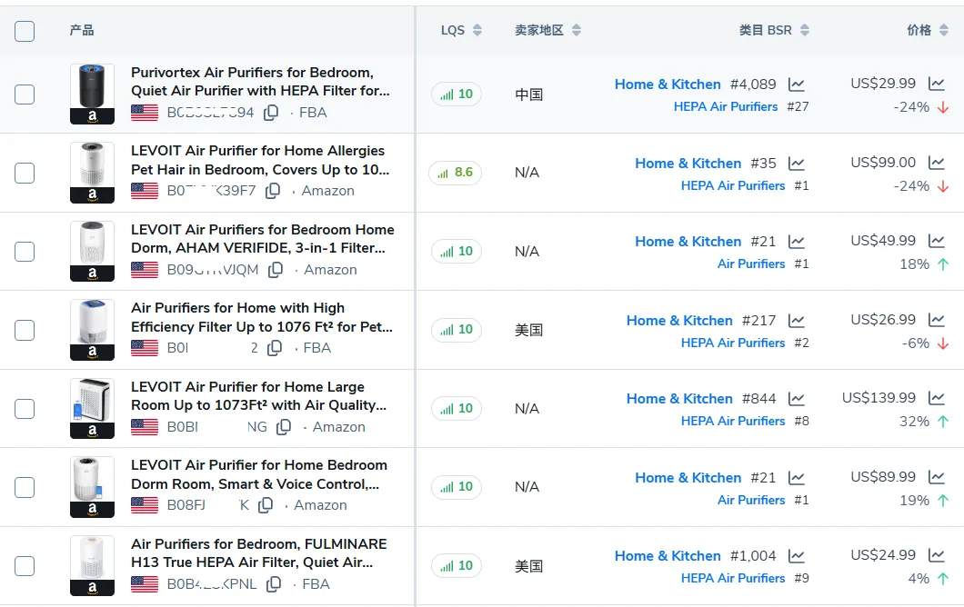Open LEVOIT Air Purifier for Home Allergies title

pos(260,160)
